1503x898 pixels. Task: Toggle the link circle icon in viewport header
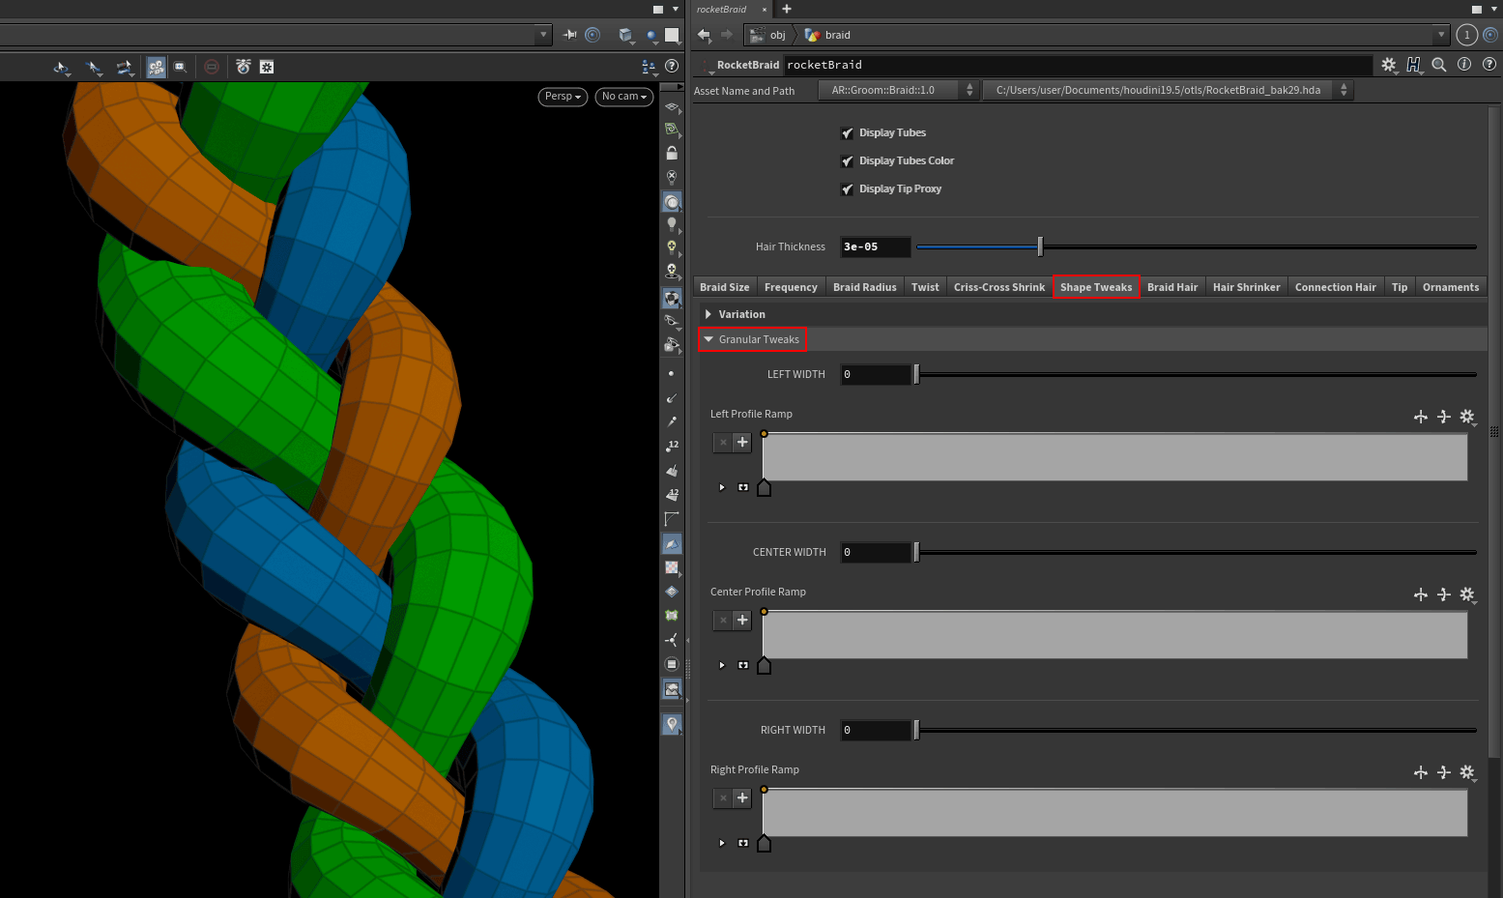[x=593, y=35]
